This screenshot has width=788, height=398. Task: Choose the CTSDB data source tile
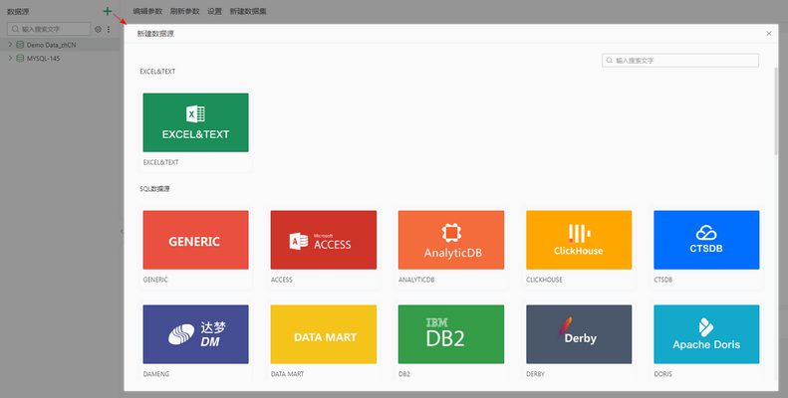pos(705,240)
